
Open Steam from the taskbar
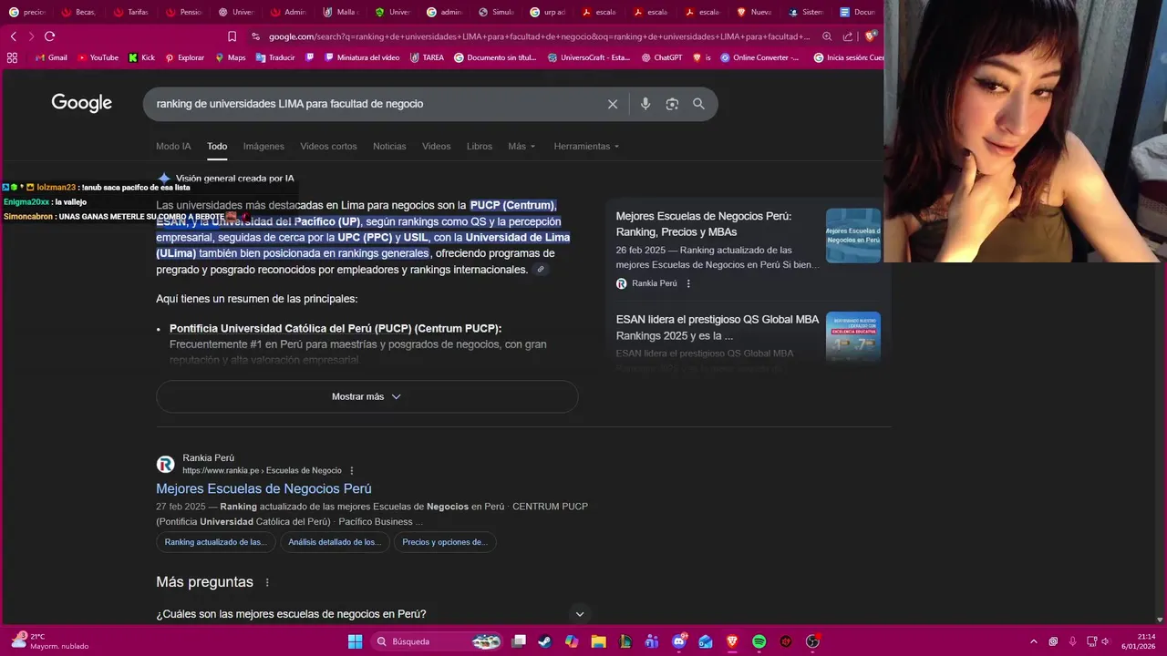click(545, 641)
